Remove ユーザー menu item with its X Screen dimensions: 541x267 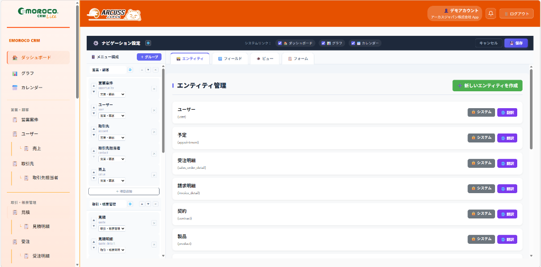click(154, 110)
